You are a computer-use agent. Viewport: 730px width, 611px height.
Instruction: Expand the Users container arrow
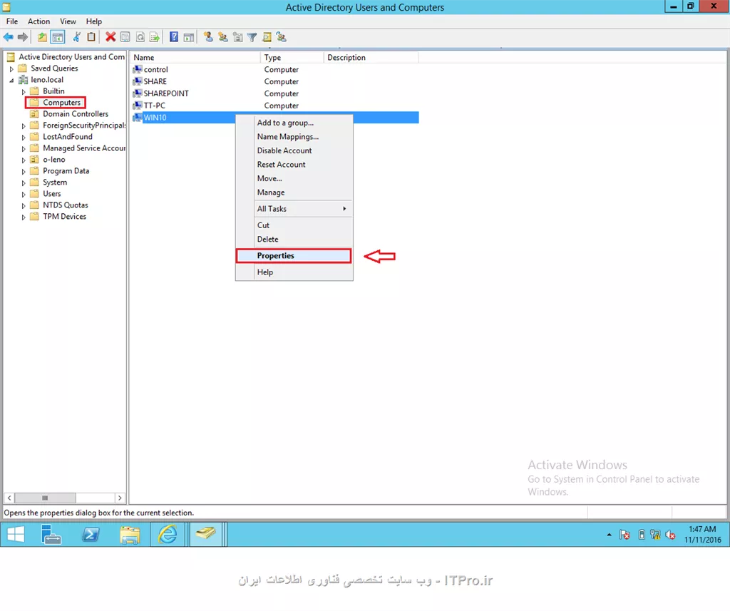pyautogui.click(x=24, y=194)
